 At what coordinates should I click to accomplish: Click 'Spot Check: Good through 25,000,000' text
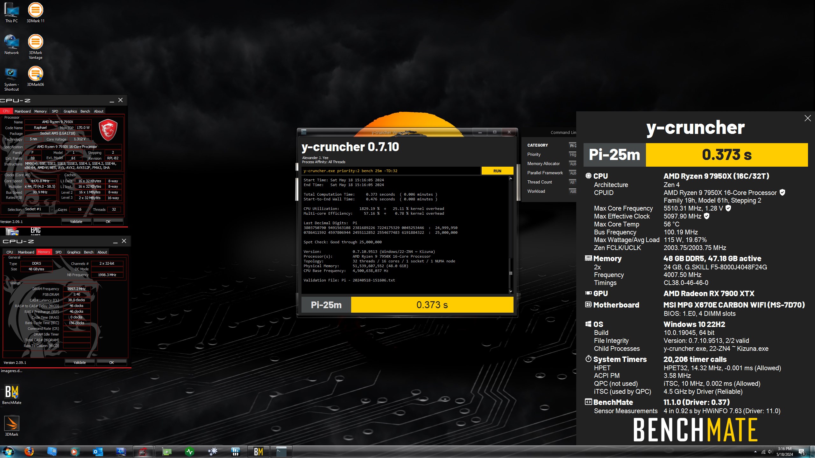tap(343, 242)
